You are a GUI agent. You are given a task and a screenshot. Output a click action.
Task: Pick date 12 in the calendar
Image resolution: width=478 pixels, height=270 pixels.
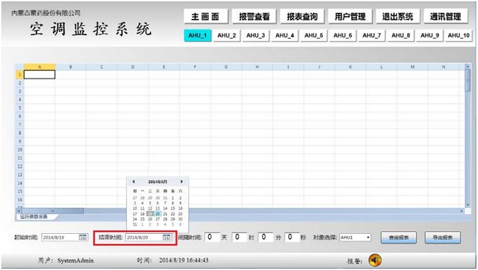tap(150, 209)
